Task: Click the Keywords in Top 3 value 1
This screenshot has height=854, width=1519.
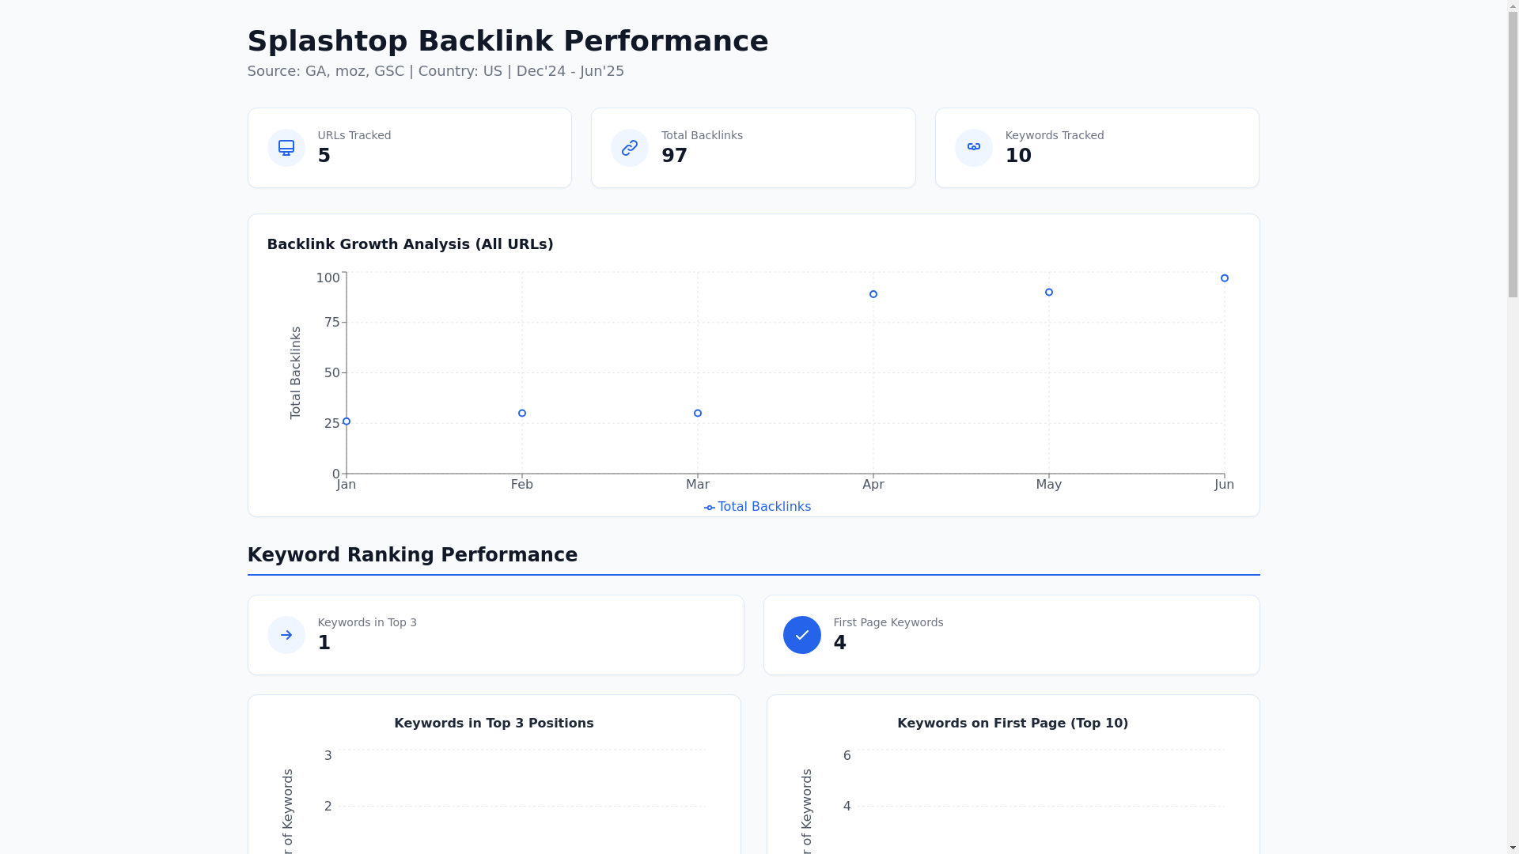Action: coord(324,643)
